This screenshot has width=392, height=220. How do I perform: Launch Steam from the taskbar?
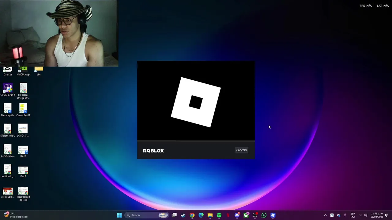coord(183,215)
